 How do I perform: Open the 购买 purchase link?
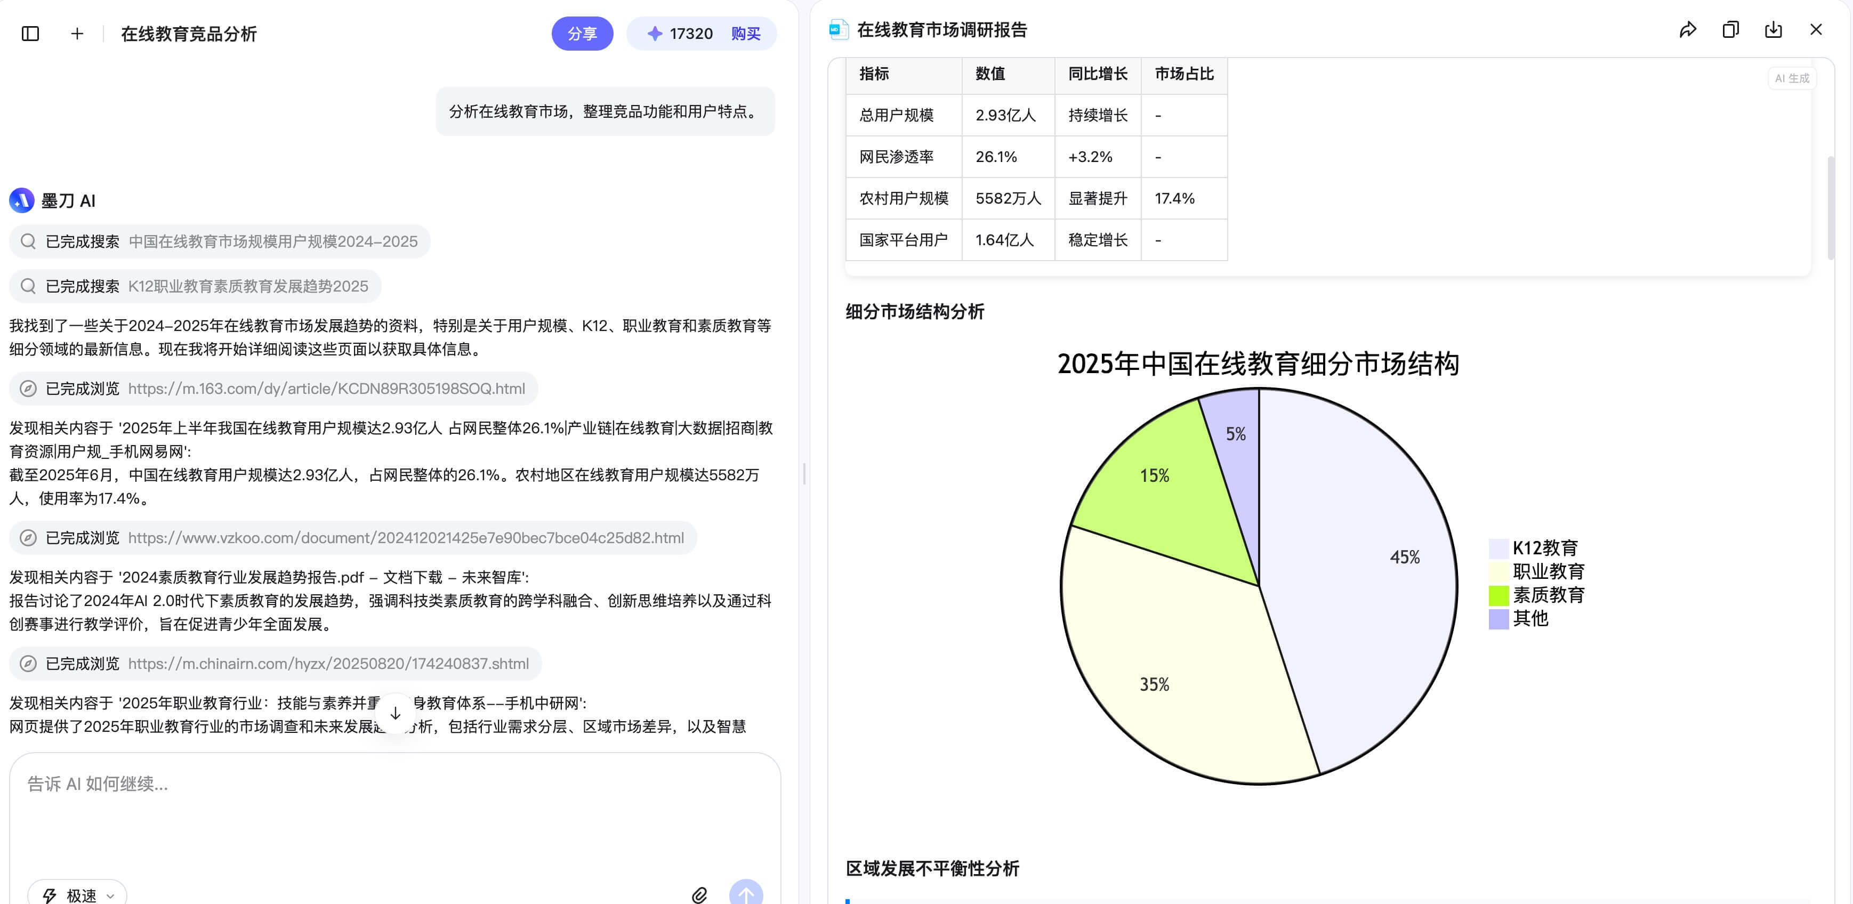pyautogui.click(x=745, y=33)
